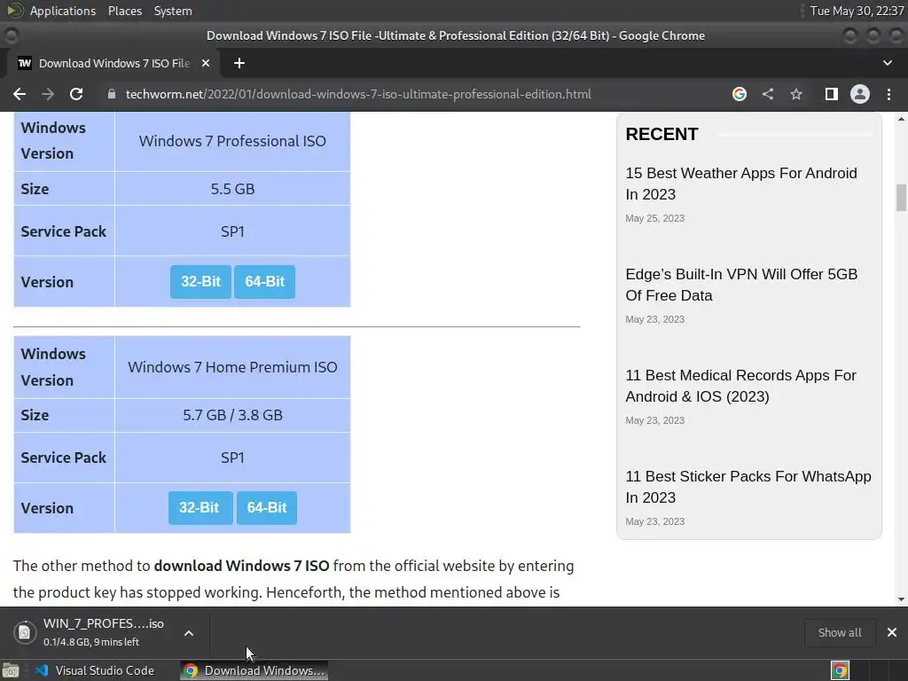This screenshot has width=908, height=681.
Task: Click "Windows 7 Home Premium ISO" cell
Action: tap(233, 367)
